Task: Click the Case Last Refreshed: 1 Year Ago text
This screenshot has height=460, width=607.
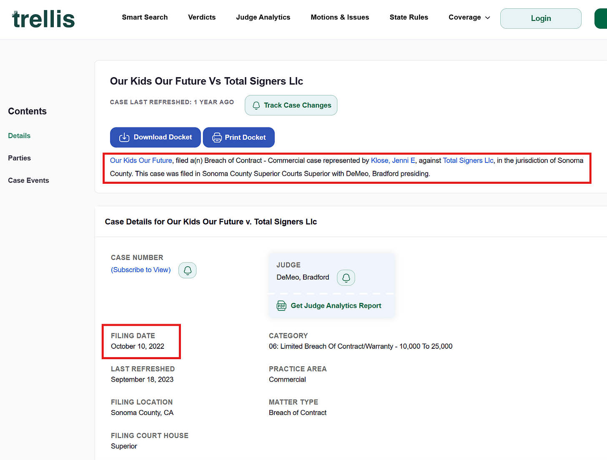Action: [x=172, y=102]
